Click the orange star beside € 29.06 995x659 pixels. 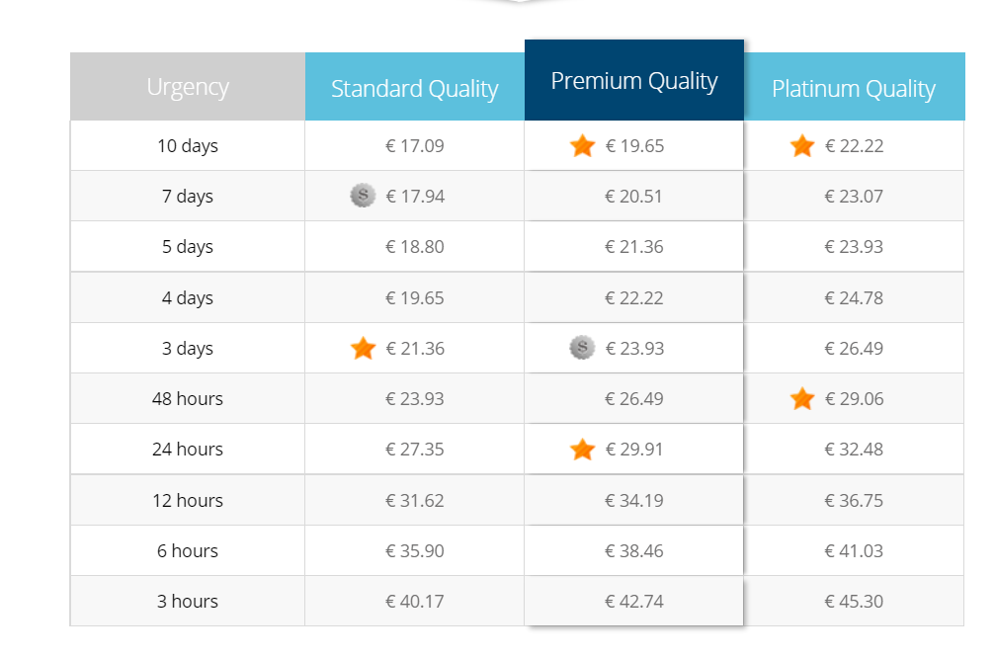point(802,399)
